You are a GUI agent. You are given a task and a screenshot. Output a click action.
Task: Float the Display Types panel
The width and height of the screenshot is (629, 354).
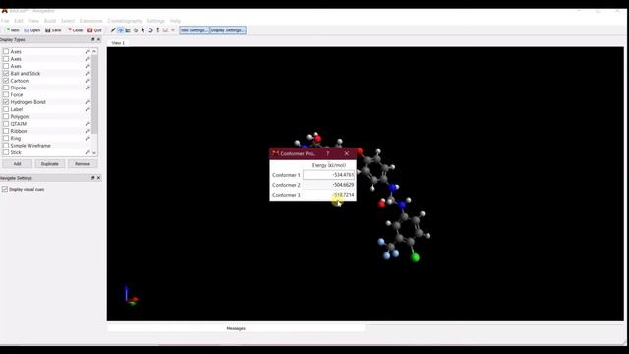(x=93, y=39)
